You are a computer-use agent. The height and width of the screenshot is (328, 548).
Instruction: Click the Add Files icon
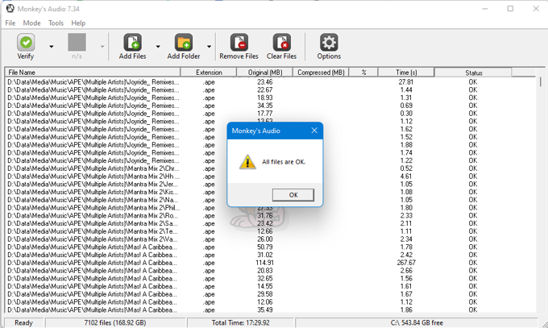pyautogui.click(x=132, y=43)
